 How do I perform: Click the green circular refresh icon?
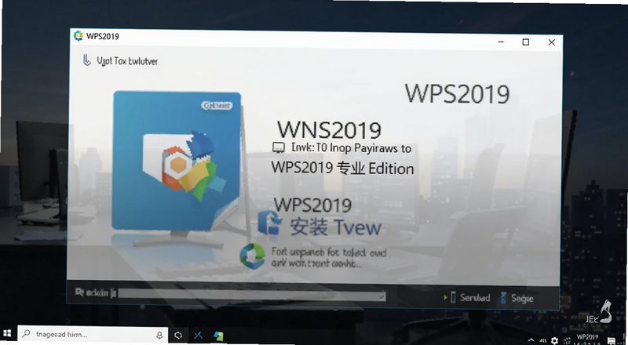[x=252, y=256]
